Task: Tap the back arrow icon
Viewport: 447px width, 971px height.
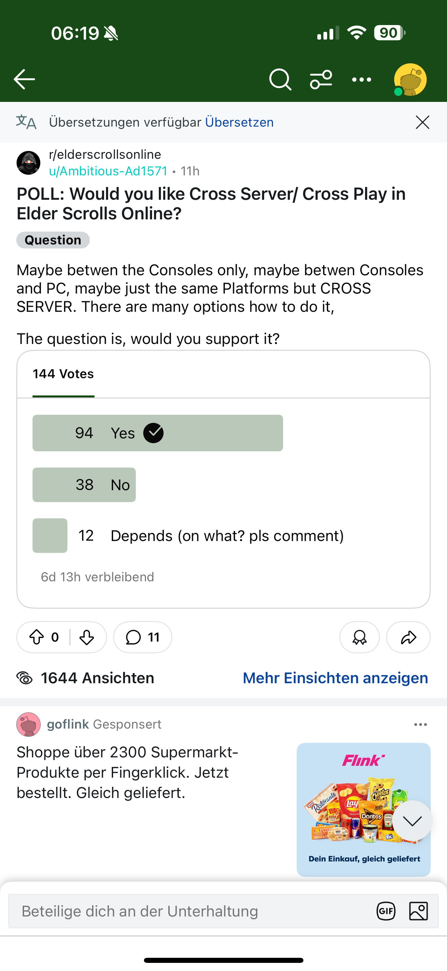Action: click(24, 79)
